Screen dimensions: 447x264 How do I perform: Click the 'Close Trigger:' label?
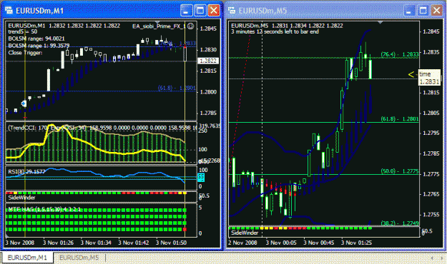tap(25, 53)
